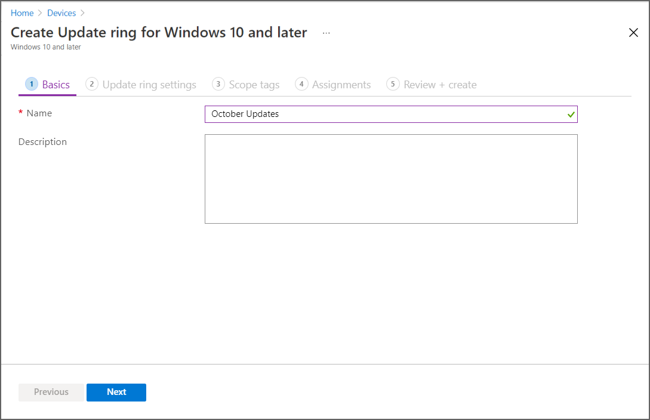The image size is (650, 420).
Task: Open the Update ring settings tab
Action: tap(149, 84)
